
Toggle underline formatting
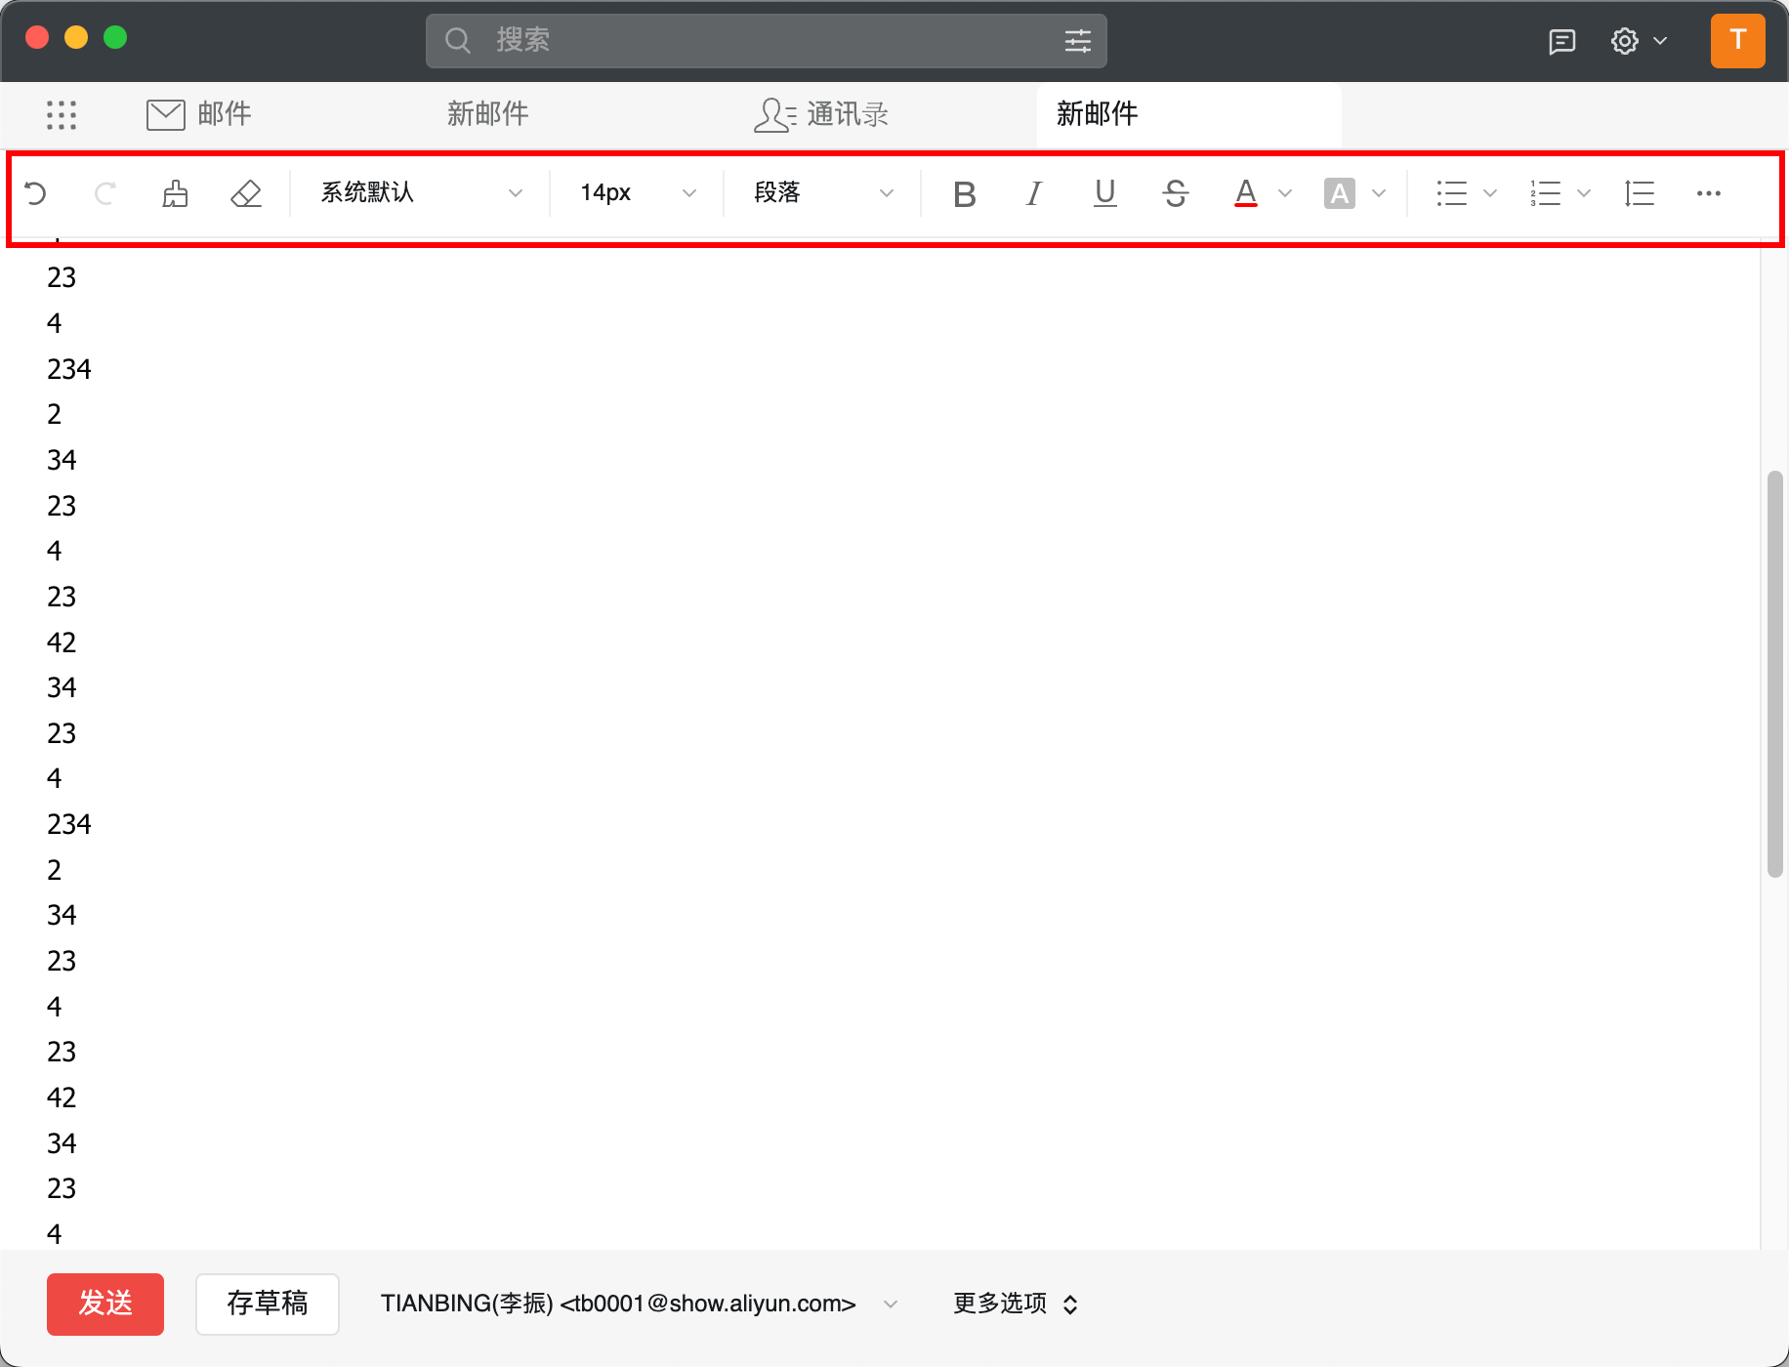1104,193
